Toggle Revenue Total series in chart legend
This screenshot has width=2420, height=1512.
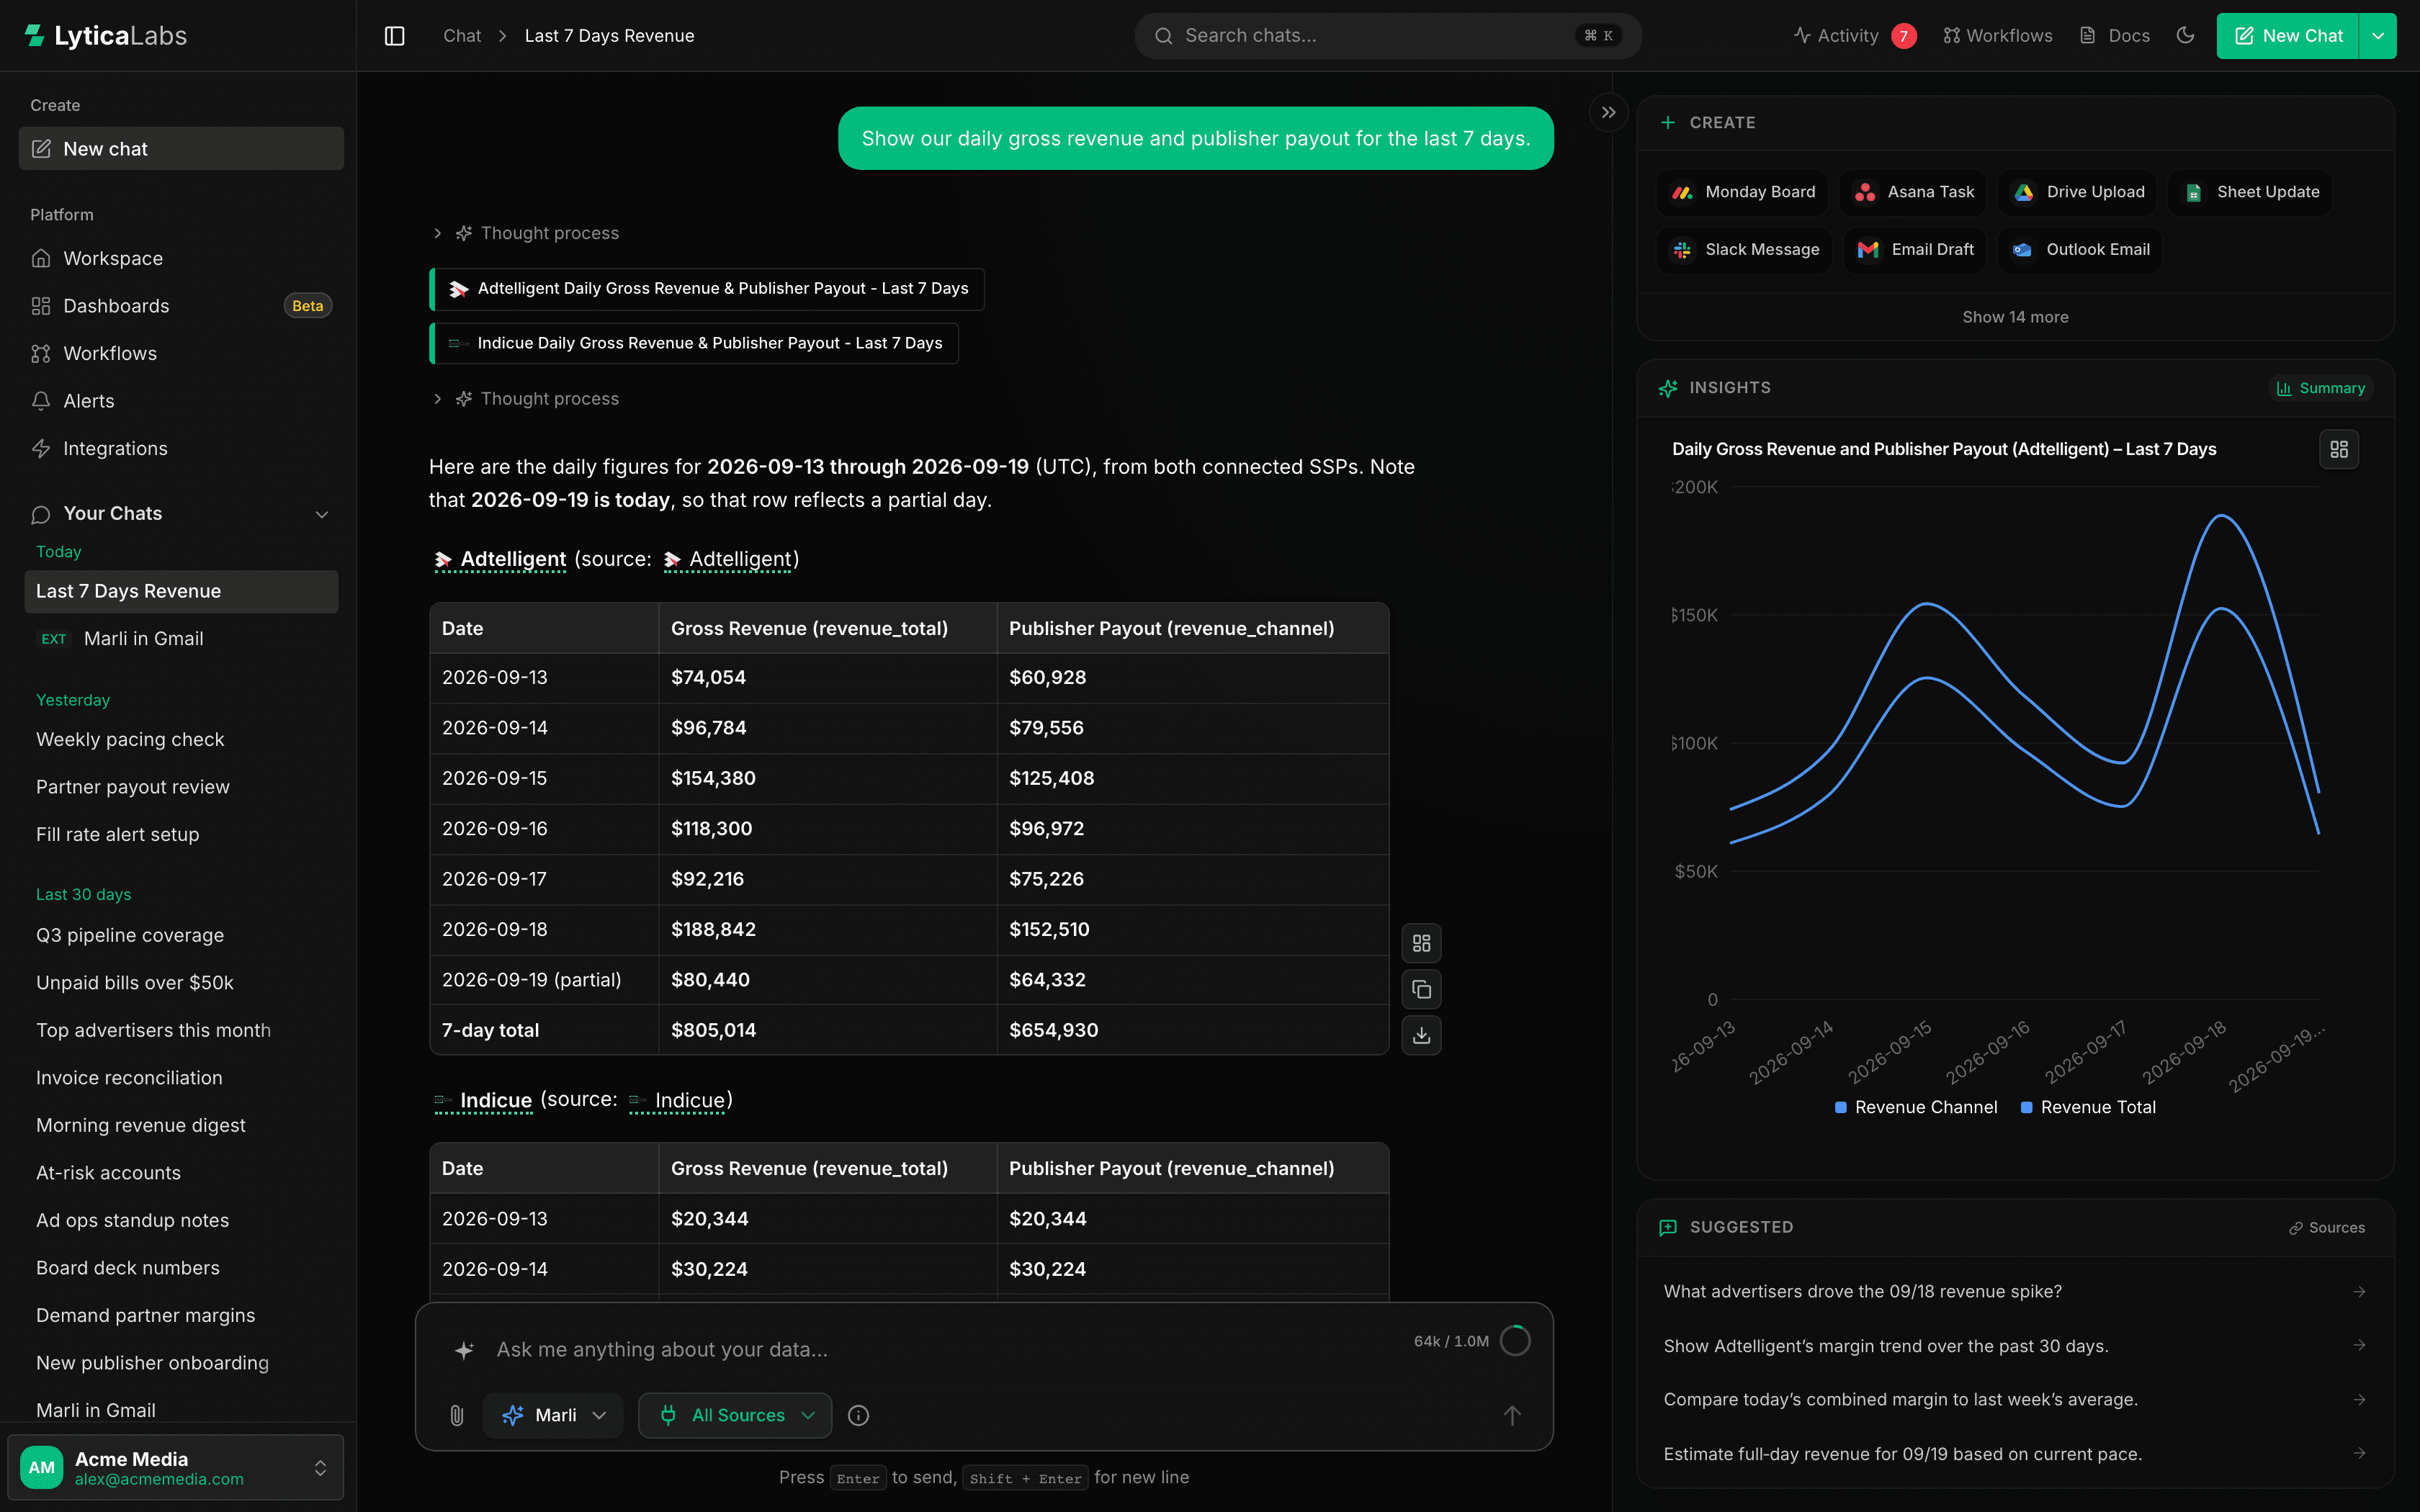(2088, 1107)
